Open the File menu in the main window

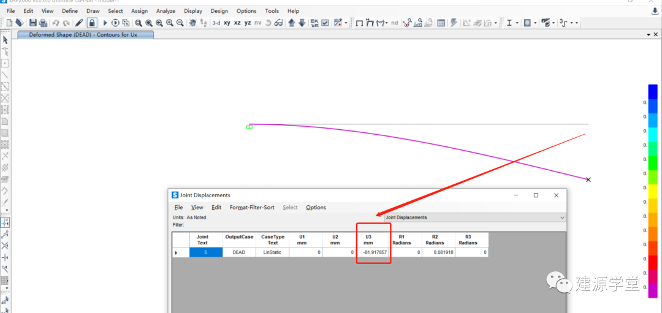10,11
